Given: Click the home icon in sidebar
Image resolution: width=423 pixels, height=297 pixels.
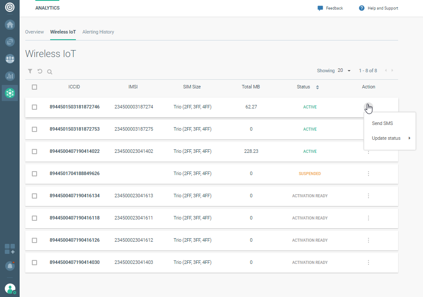Looking at the screenshot, I should pos(10,25).
